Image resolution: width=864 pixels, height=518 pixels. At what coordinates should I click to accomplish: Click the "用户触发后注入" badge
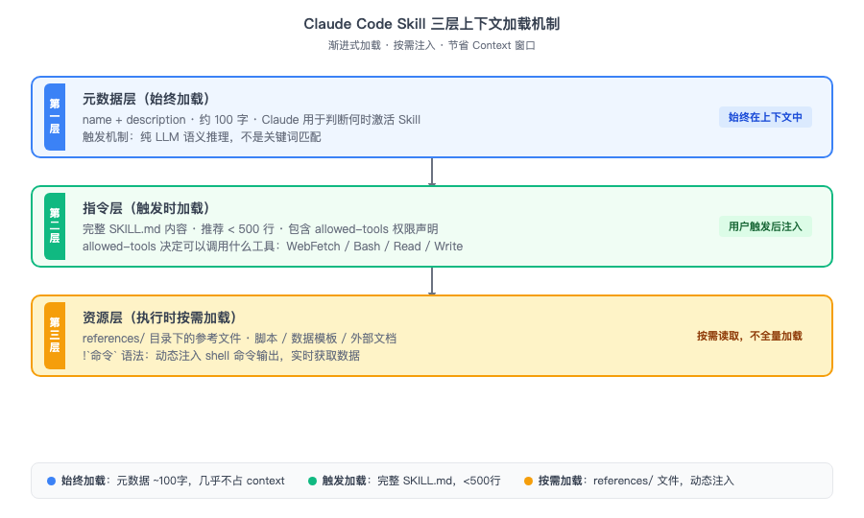click(x=765, y=226)
